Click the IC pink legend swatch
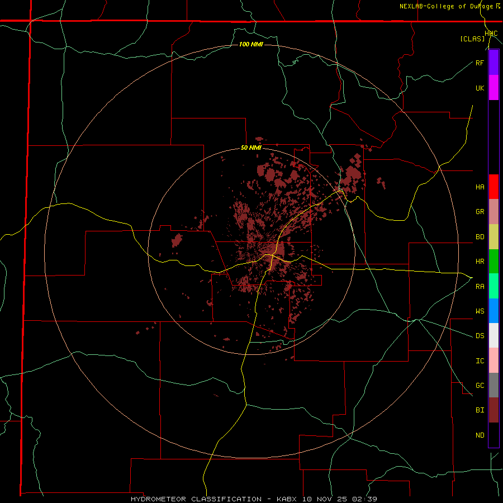Image resolution: width=503 pixels, height=503 pixels. (x=493, y=360)
